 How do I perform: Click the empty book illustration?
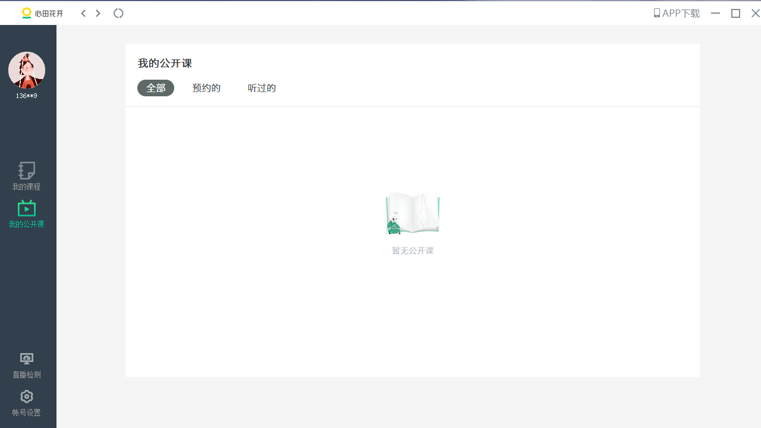coord(412,213)
